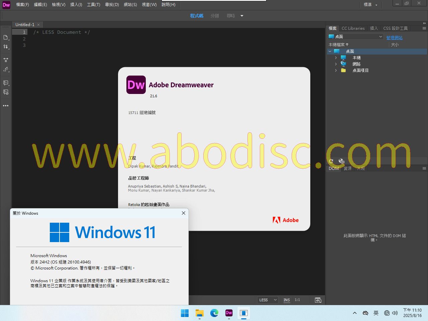This screenshot has height=321, width=428.
Task: Select the 網路 row in the file tree
Action: (377, 64)
